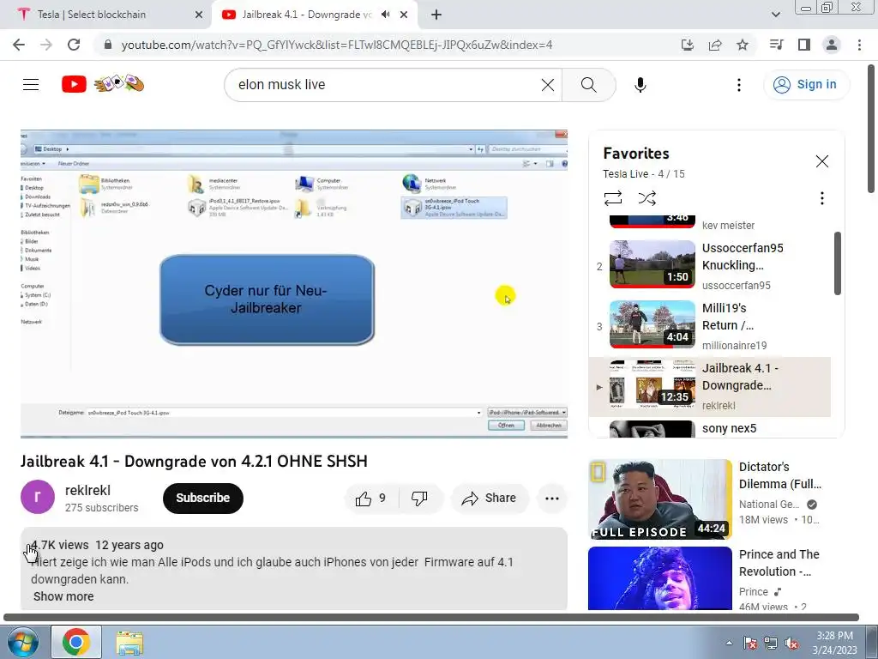The width and height of the screenshot is (878, 659).
Task: Open the Windows Start menu
Action: point(22,642)
